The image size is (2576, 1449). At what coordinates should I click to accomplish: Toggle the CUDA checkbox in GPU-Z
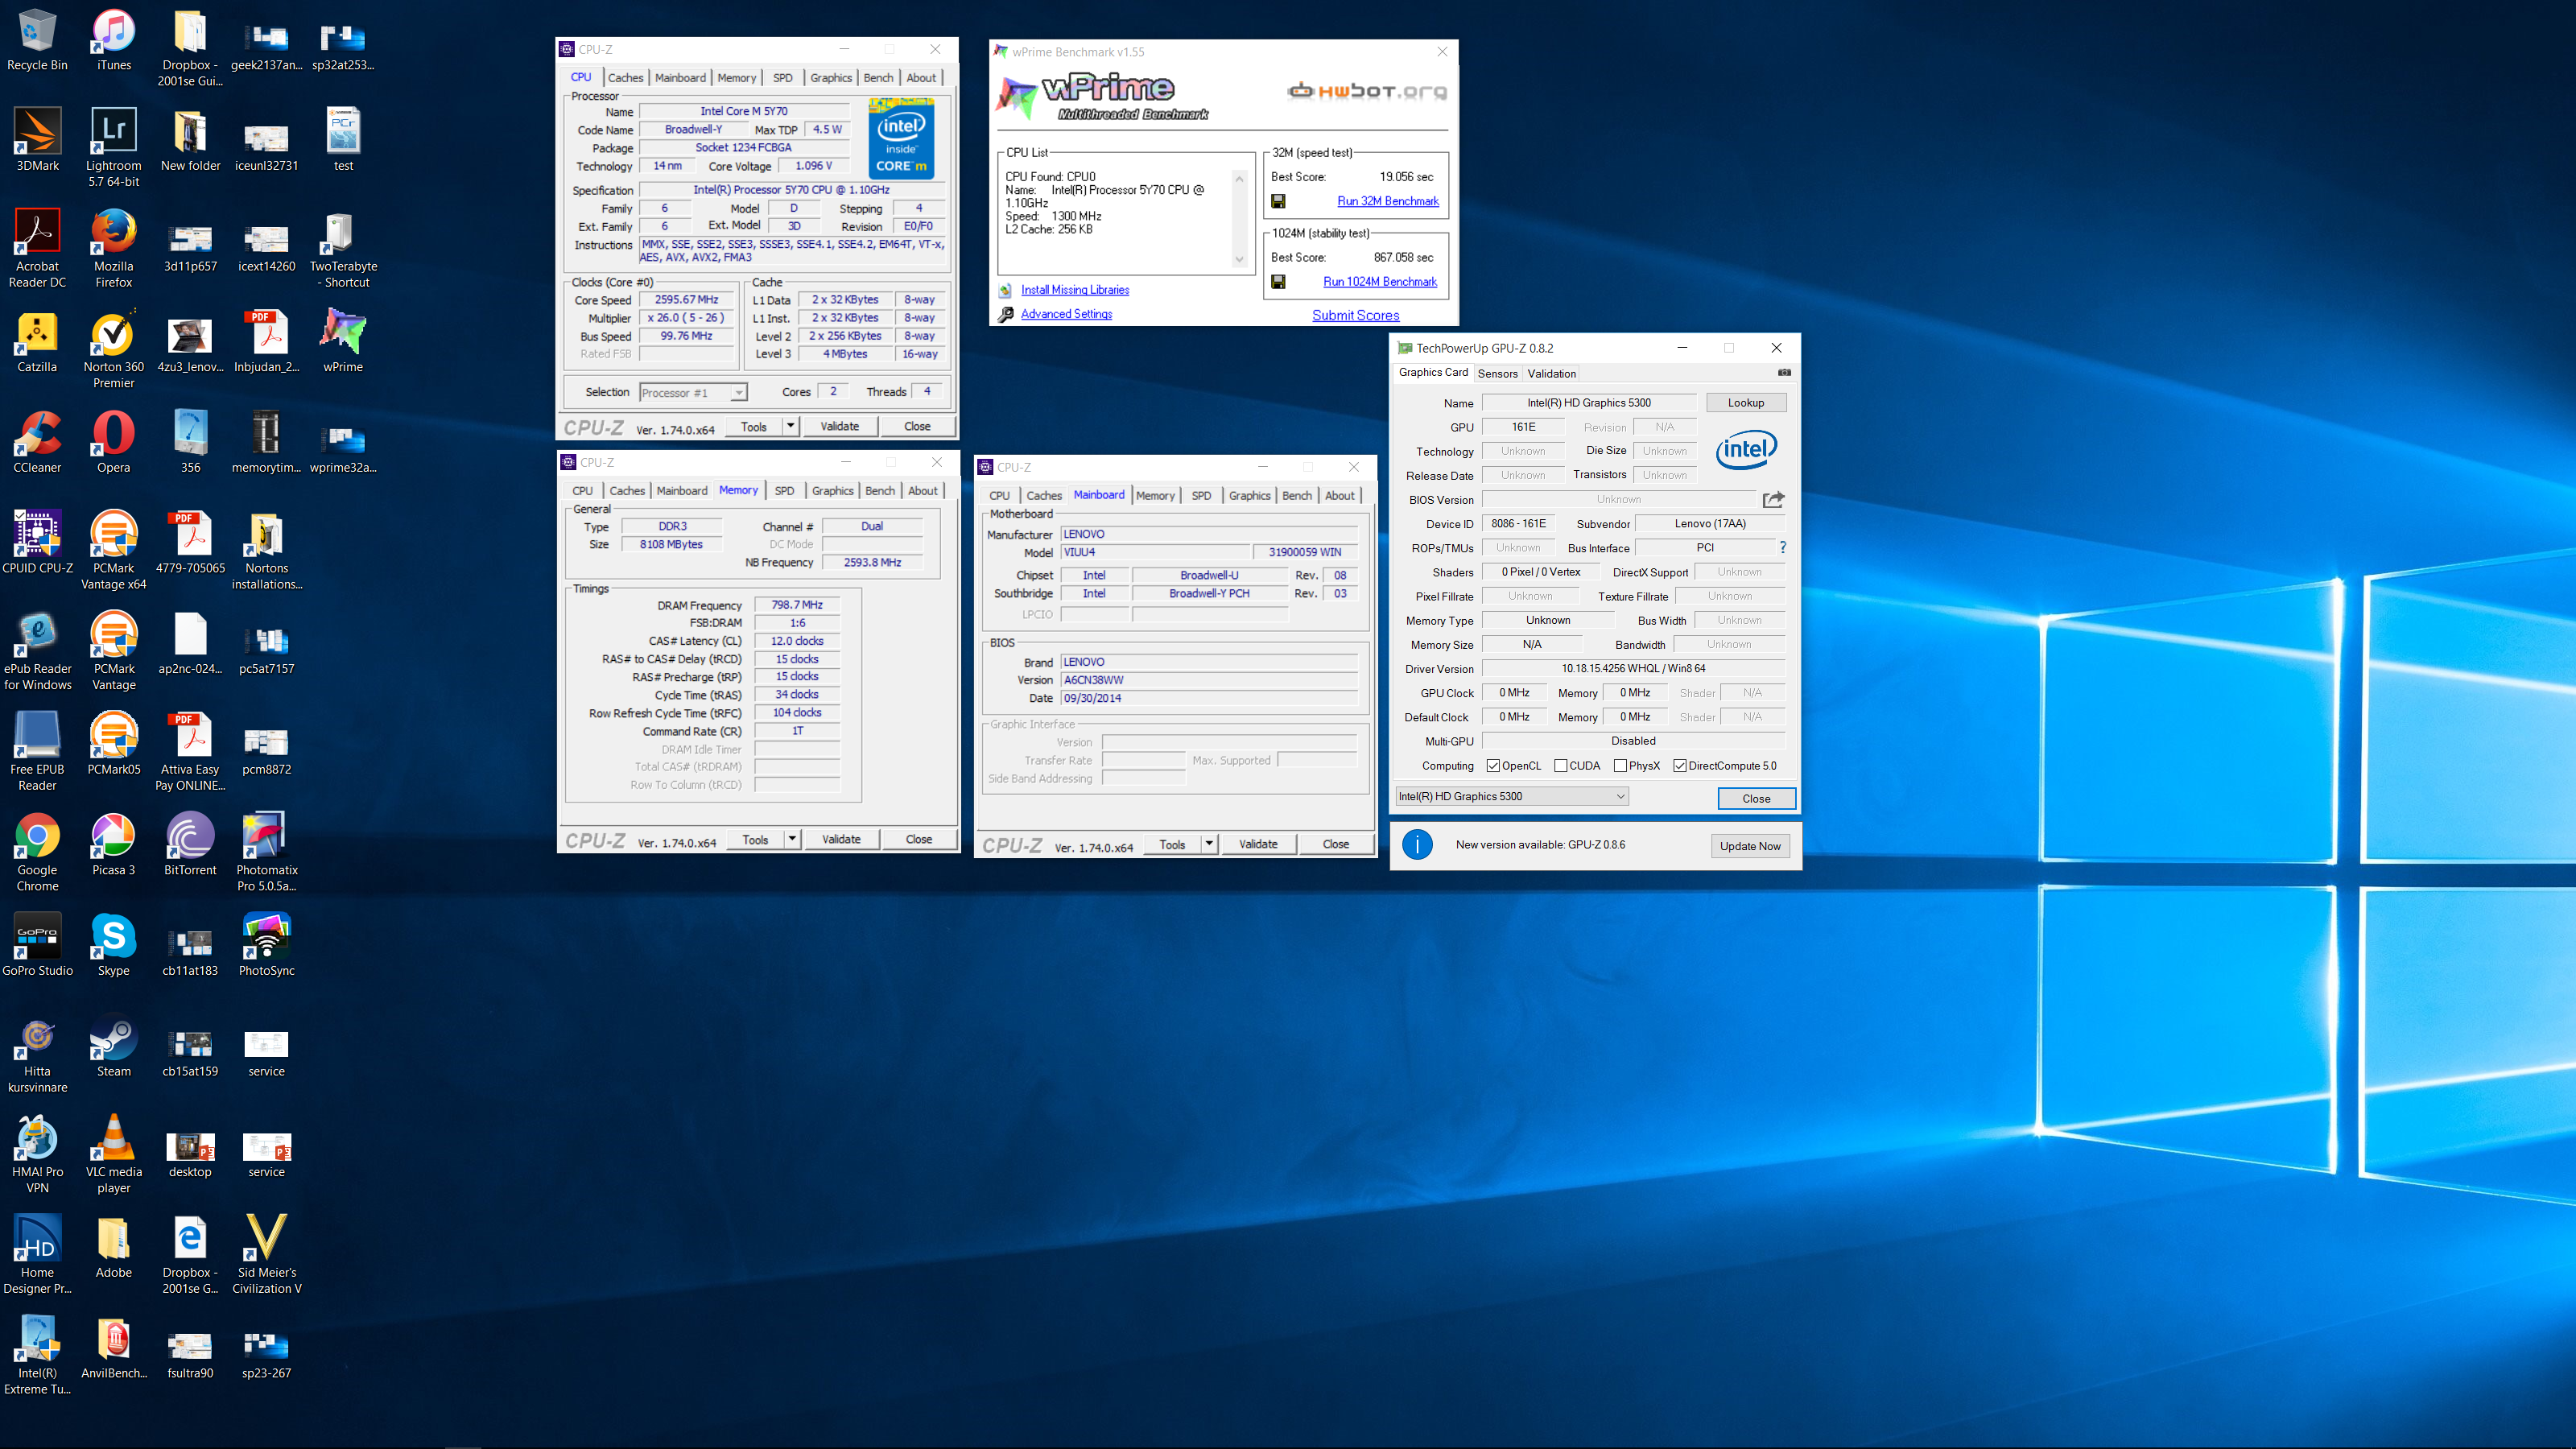point(1560,766)
